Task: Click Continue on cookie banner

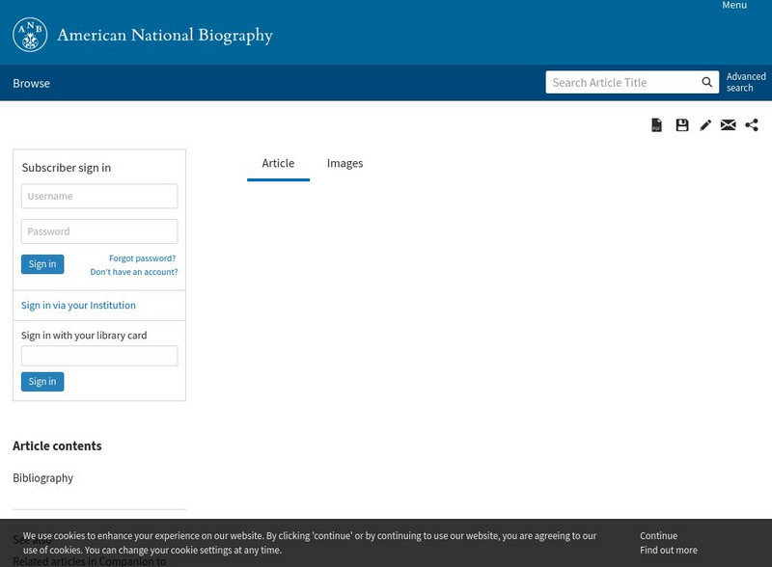Action: [658, 535]
